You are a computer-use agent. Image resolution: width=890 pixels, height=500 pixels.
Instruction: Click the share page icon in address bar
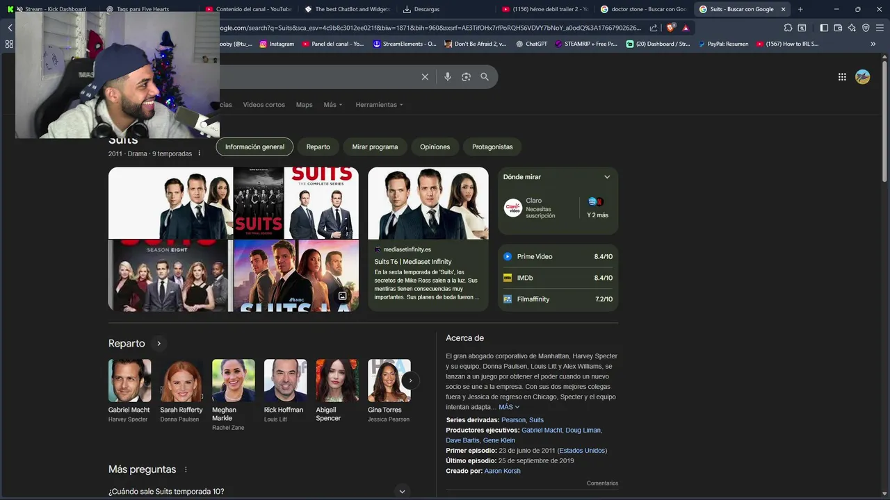tap(654, 28)
